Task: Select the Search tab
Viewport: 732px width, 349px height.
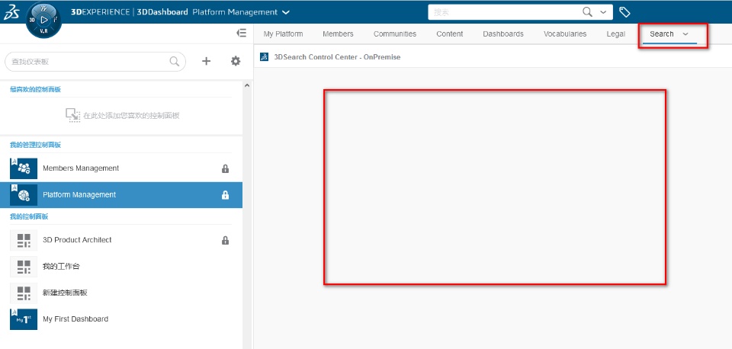Action: [662, 34]
